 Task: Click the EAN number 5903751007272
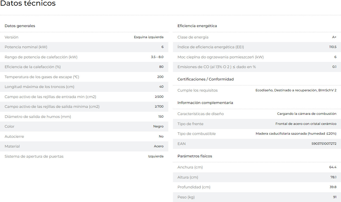point(324,144)
